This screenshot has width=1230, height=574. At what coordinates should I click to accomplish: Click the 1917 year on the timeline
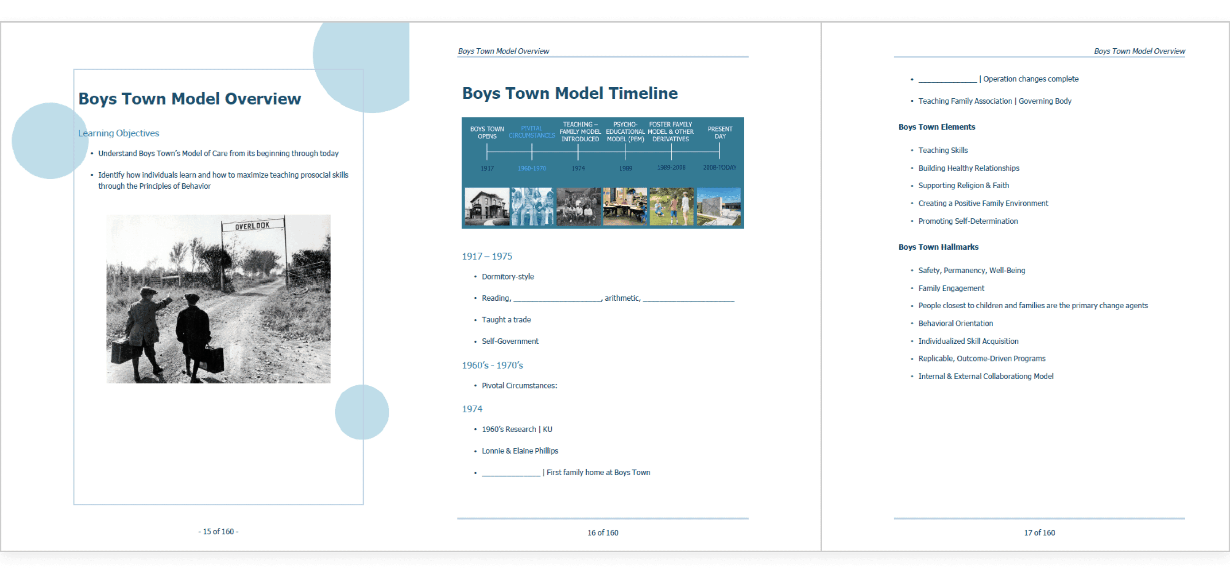[487, 169]
